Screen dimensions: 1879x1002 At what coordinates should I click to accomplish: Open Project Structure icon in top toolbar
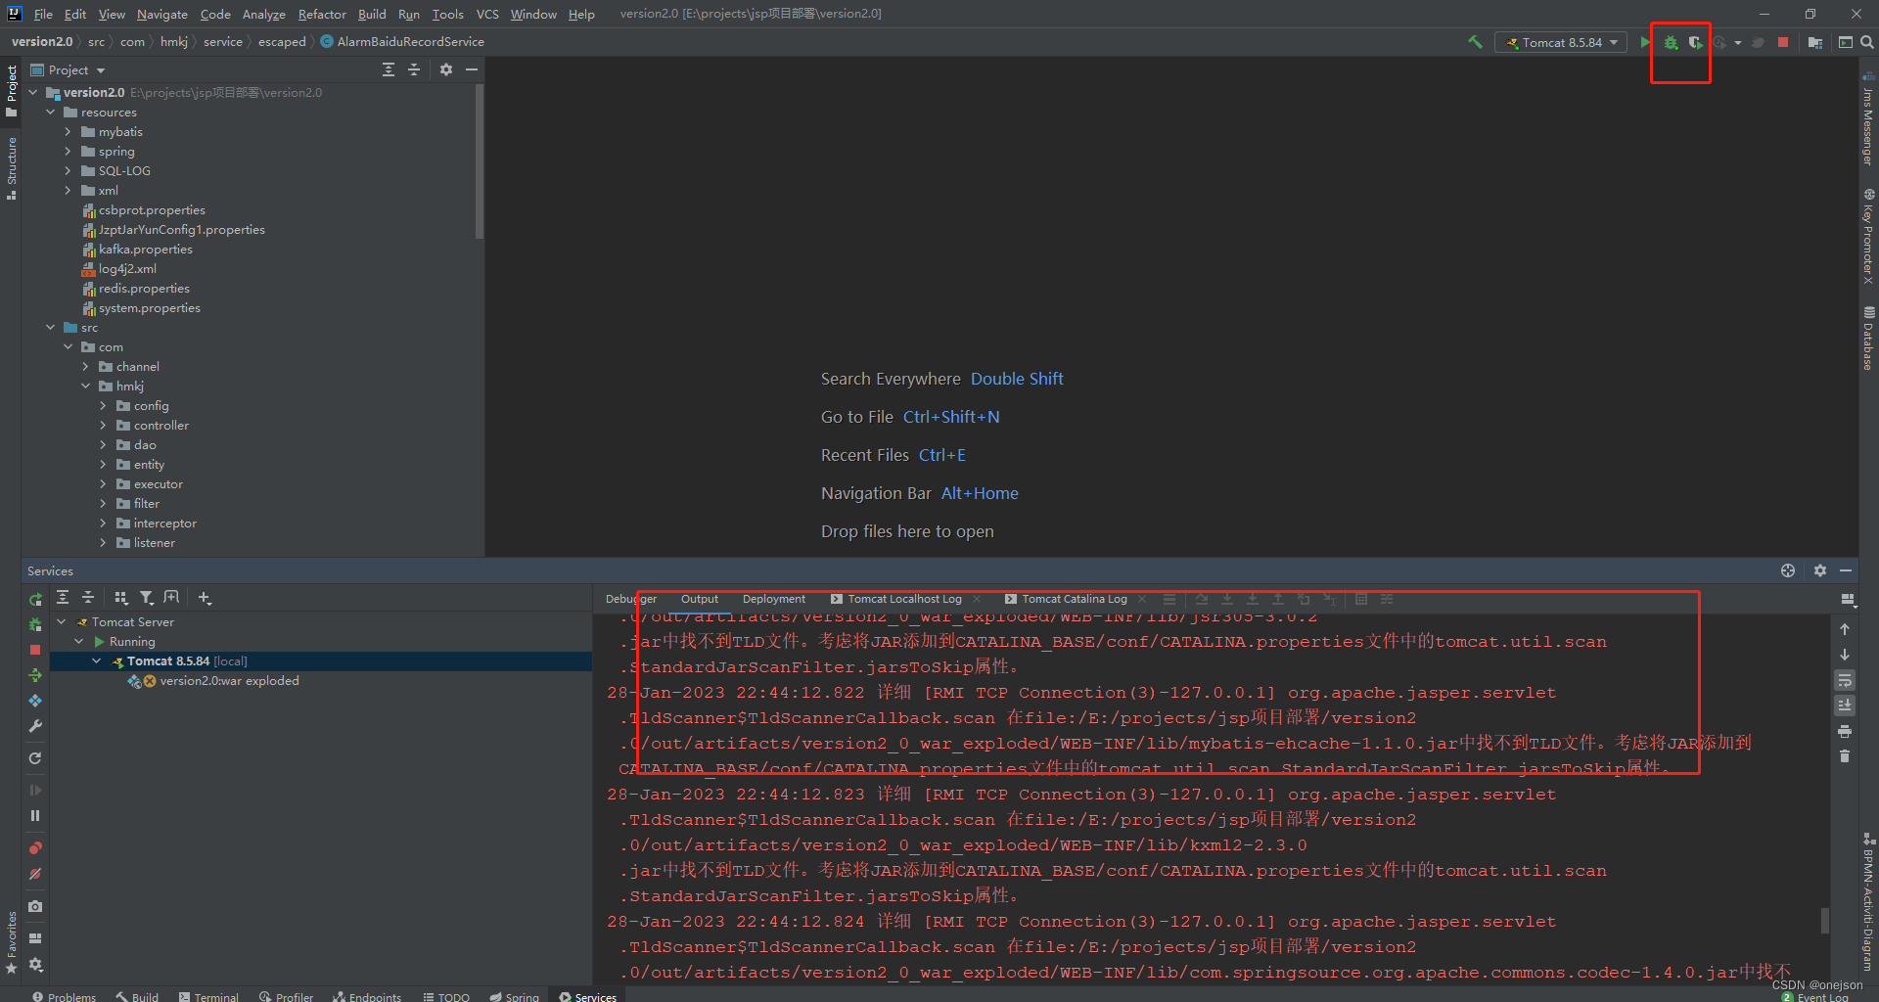click(1815, 42)
